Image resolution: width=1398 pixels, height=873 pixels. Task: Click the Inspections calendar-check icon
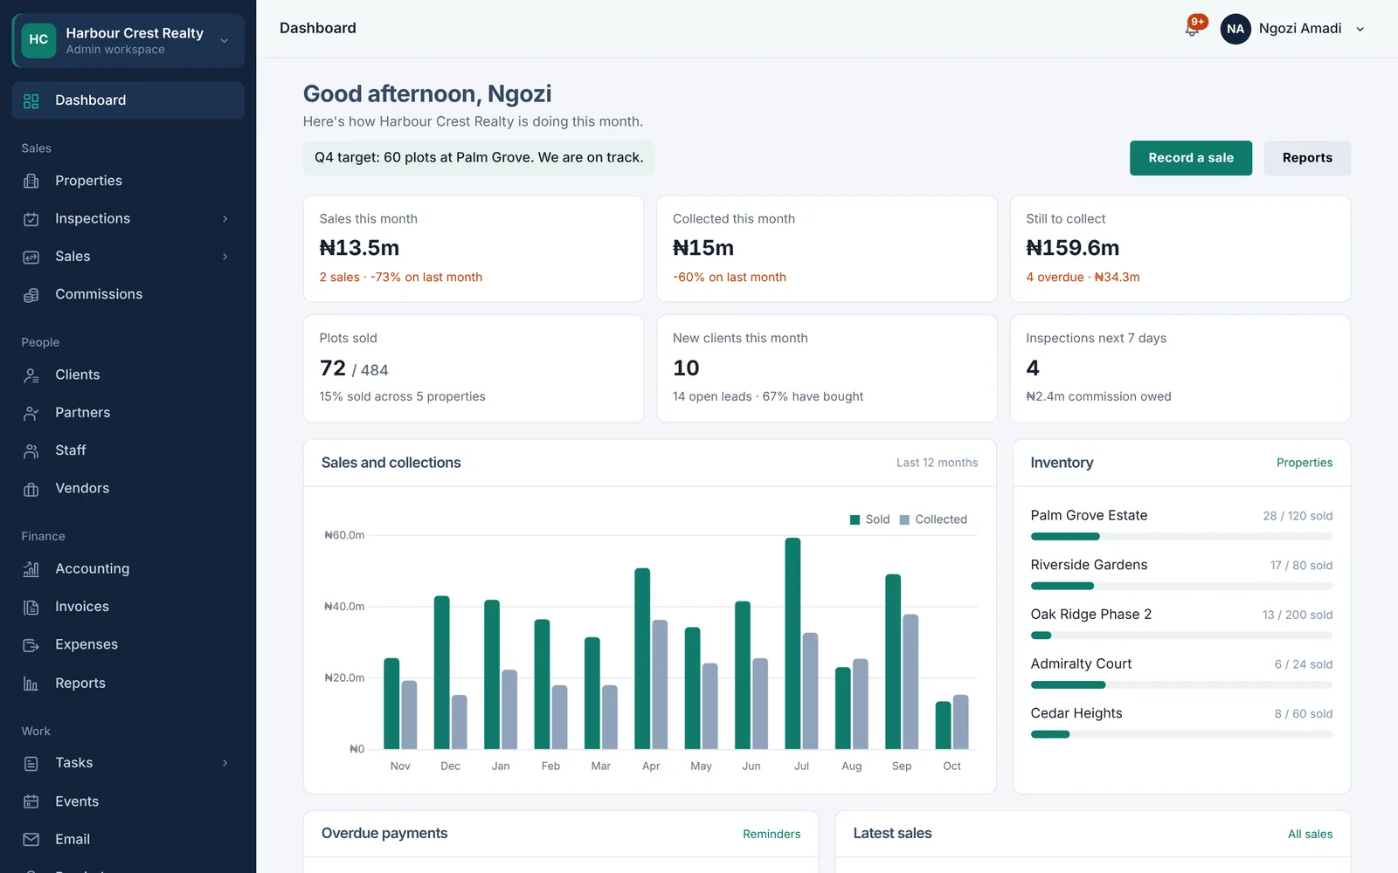(31, 219)
